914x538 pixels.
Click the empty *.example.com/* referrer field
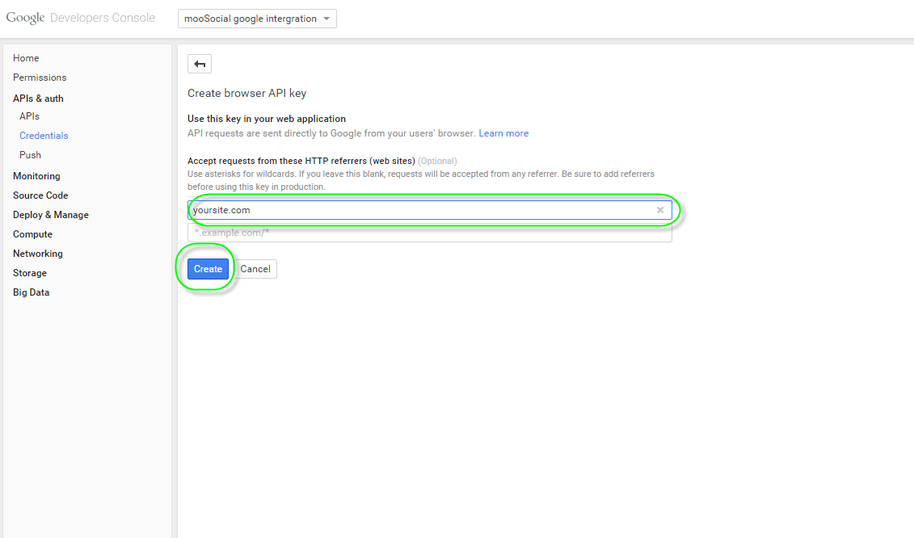(x=428, y=233)
